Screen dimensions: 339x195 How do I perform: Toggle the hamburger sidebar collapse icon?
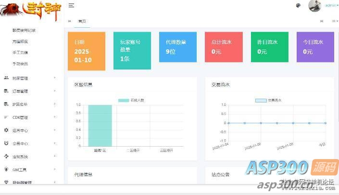click(x=71, y=5)
